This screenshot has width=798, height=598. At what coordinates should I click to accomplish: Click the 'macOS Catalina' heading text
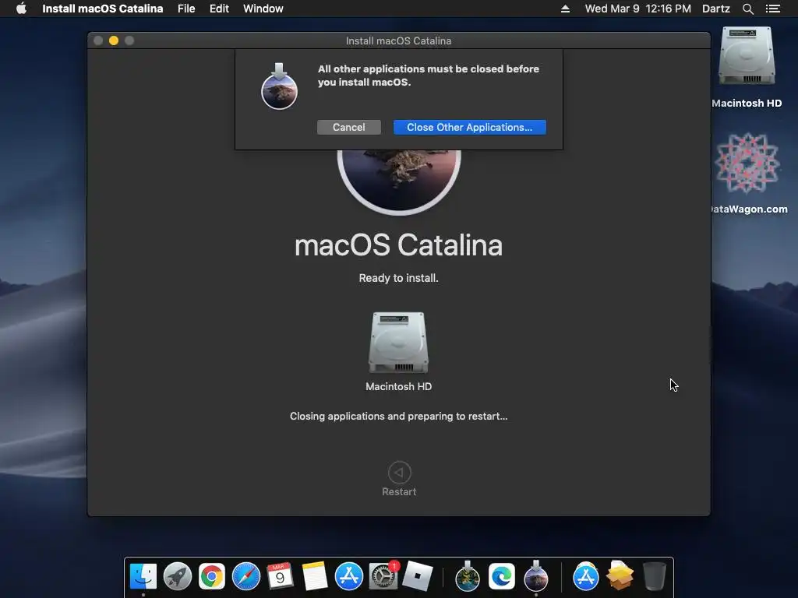pos(398,245)
